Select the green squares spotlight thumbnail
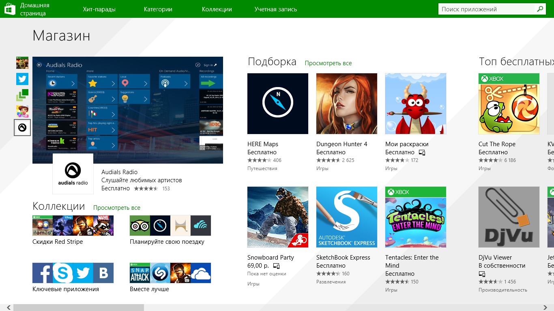The width and height of the screenshot is (554, 311). [22, 95]
